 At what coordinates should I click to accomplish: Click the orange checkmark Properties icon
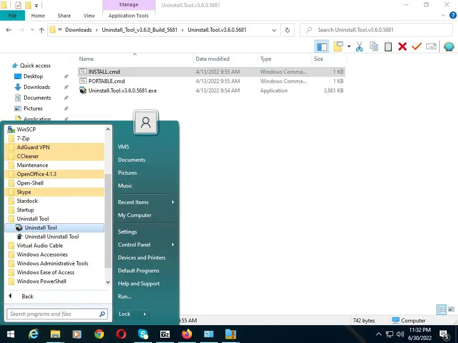[x=417, y=46]
